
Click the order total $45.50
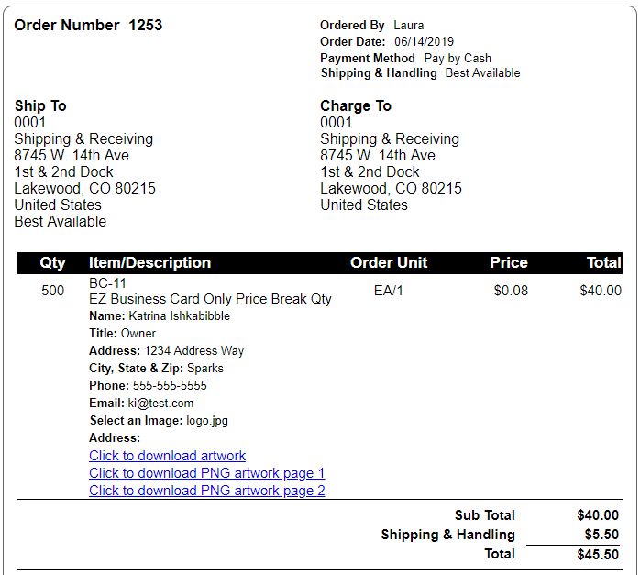pyautogui.click(x=598, y=555)
